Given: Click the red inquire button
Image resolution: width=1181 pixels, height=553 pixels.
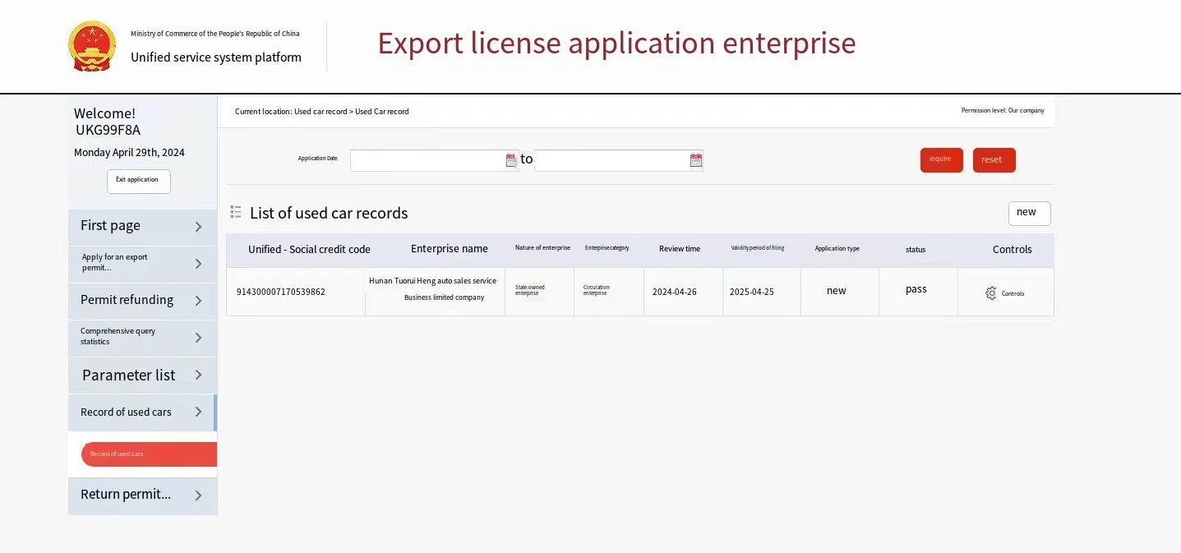Looking at the screenshot, I should tap(941, 159).
